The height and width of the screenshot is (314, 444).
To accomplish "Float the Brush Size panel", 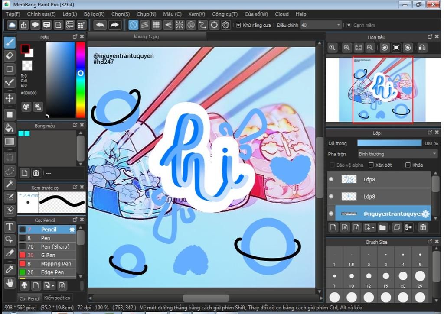I will click(430, 242).
